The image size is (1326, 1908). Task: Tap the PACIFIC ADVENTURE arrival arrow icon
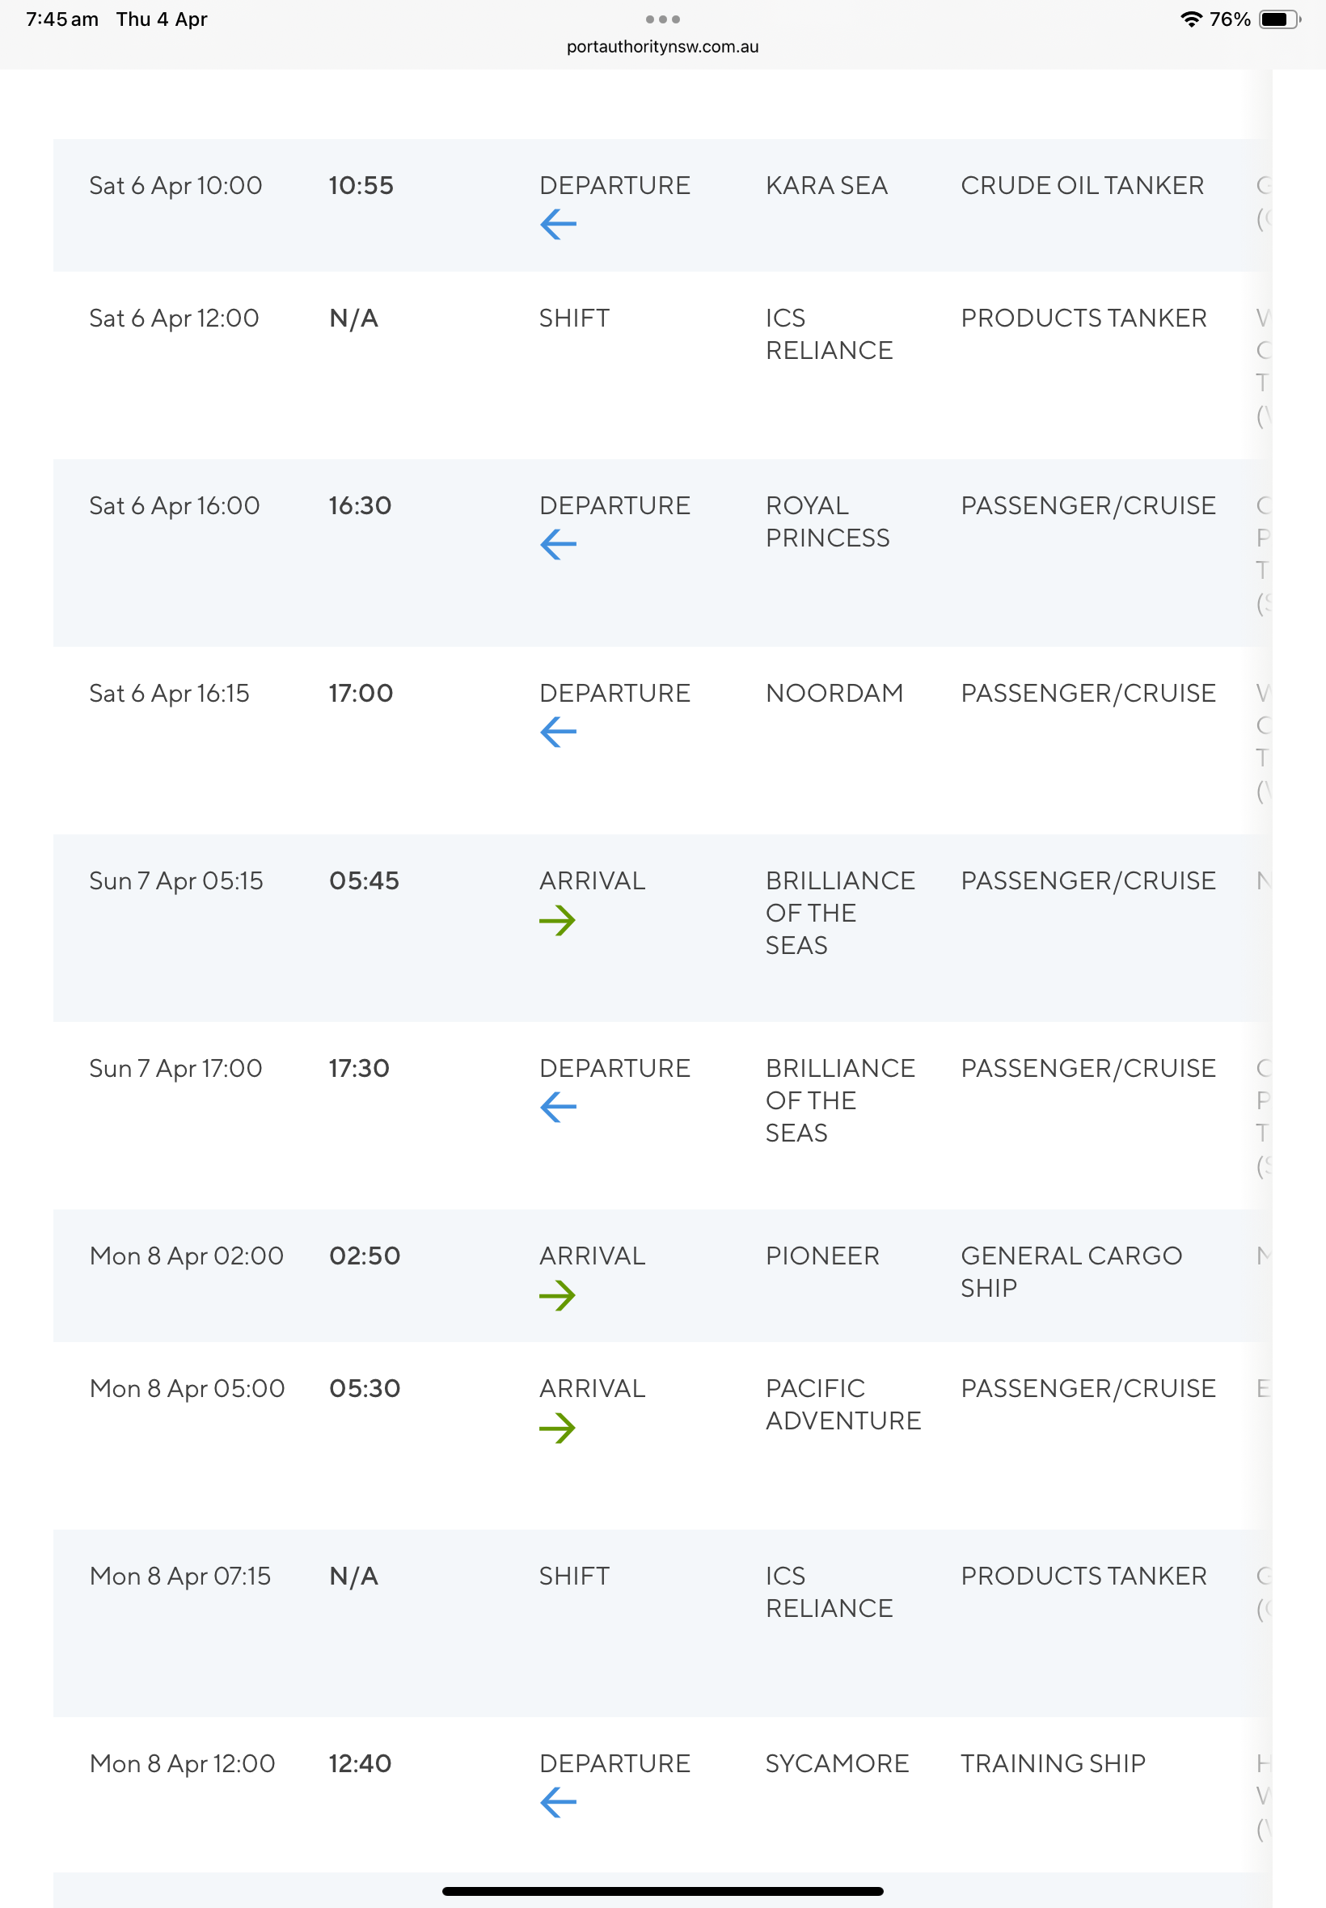point(557,1428)
